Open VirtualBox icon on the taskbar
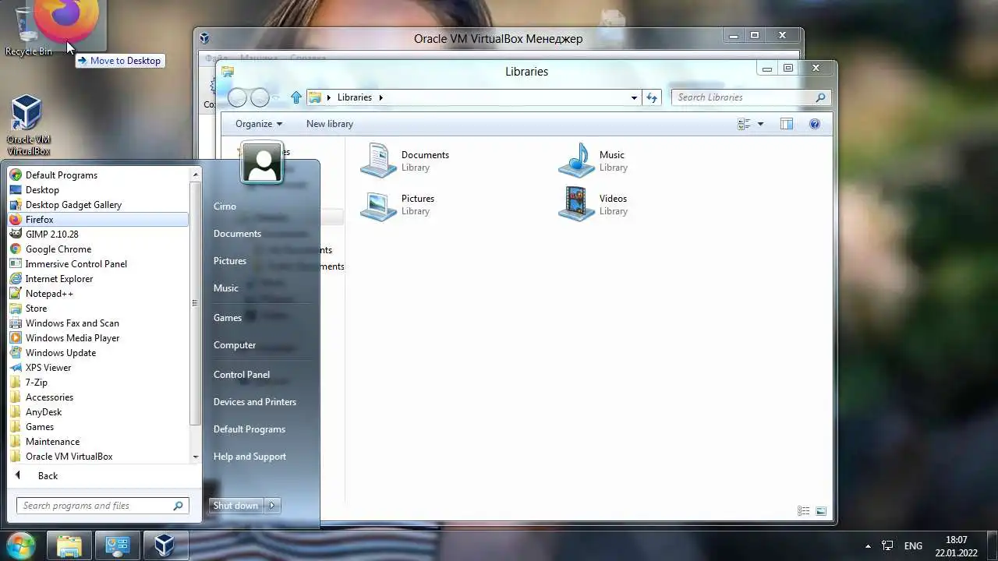 tap(164, 545)
